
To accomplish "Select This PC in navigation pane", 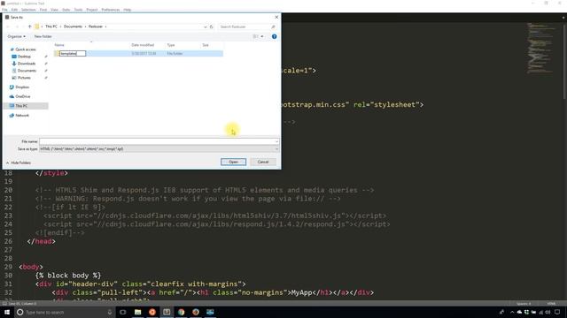I will (21, 106).
